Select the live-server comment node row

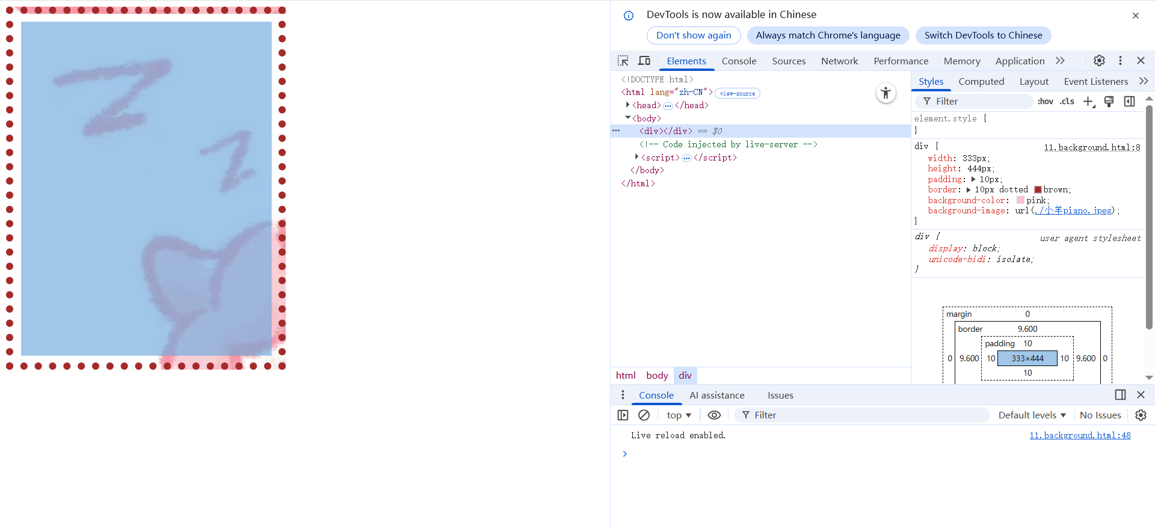728,144
